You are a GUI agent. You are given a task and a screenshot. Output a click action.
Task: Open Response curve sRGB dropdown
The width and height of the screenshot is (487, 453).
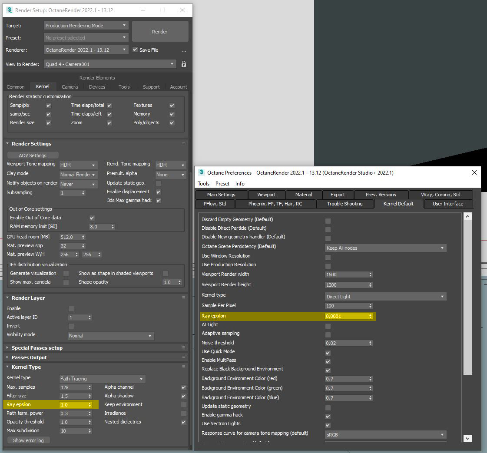pyautogui.click(x=385, y=435)
